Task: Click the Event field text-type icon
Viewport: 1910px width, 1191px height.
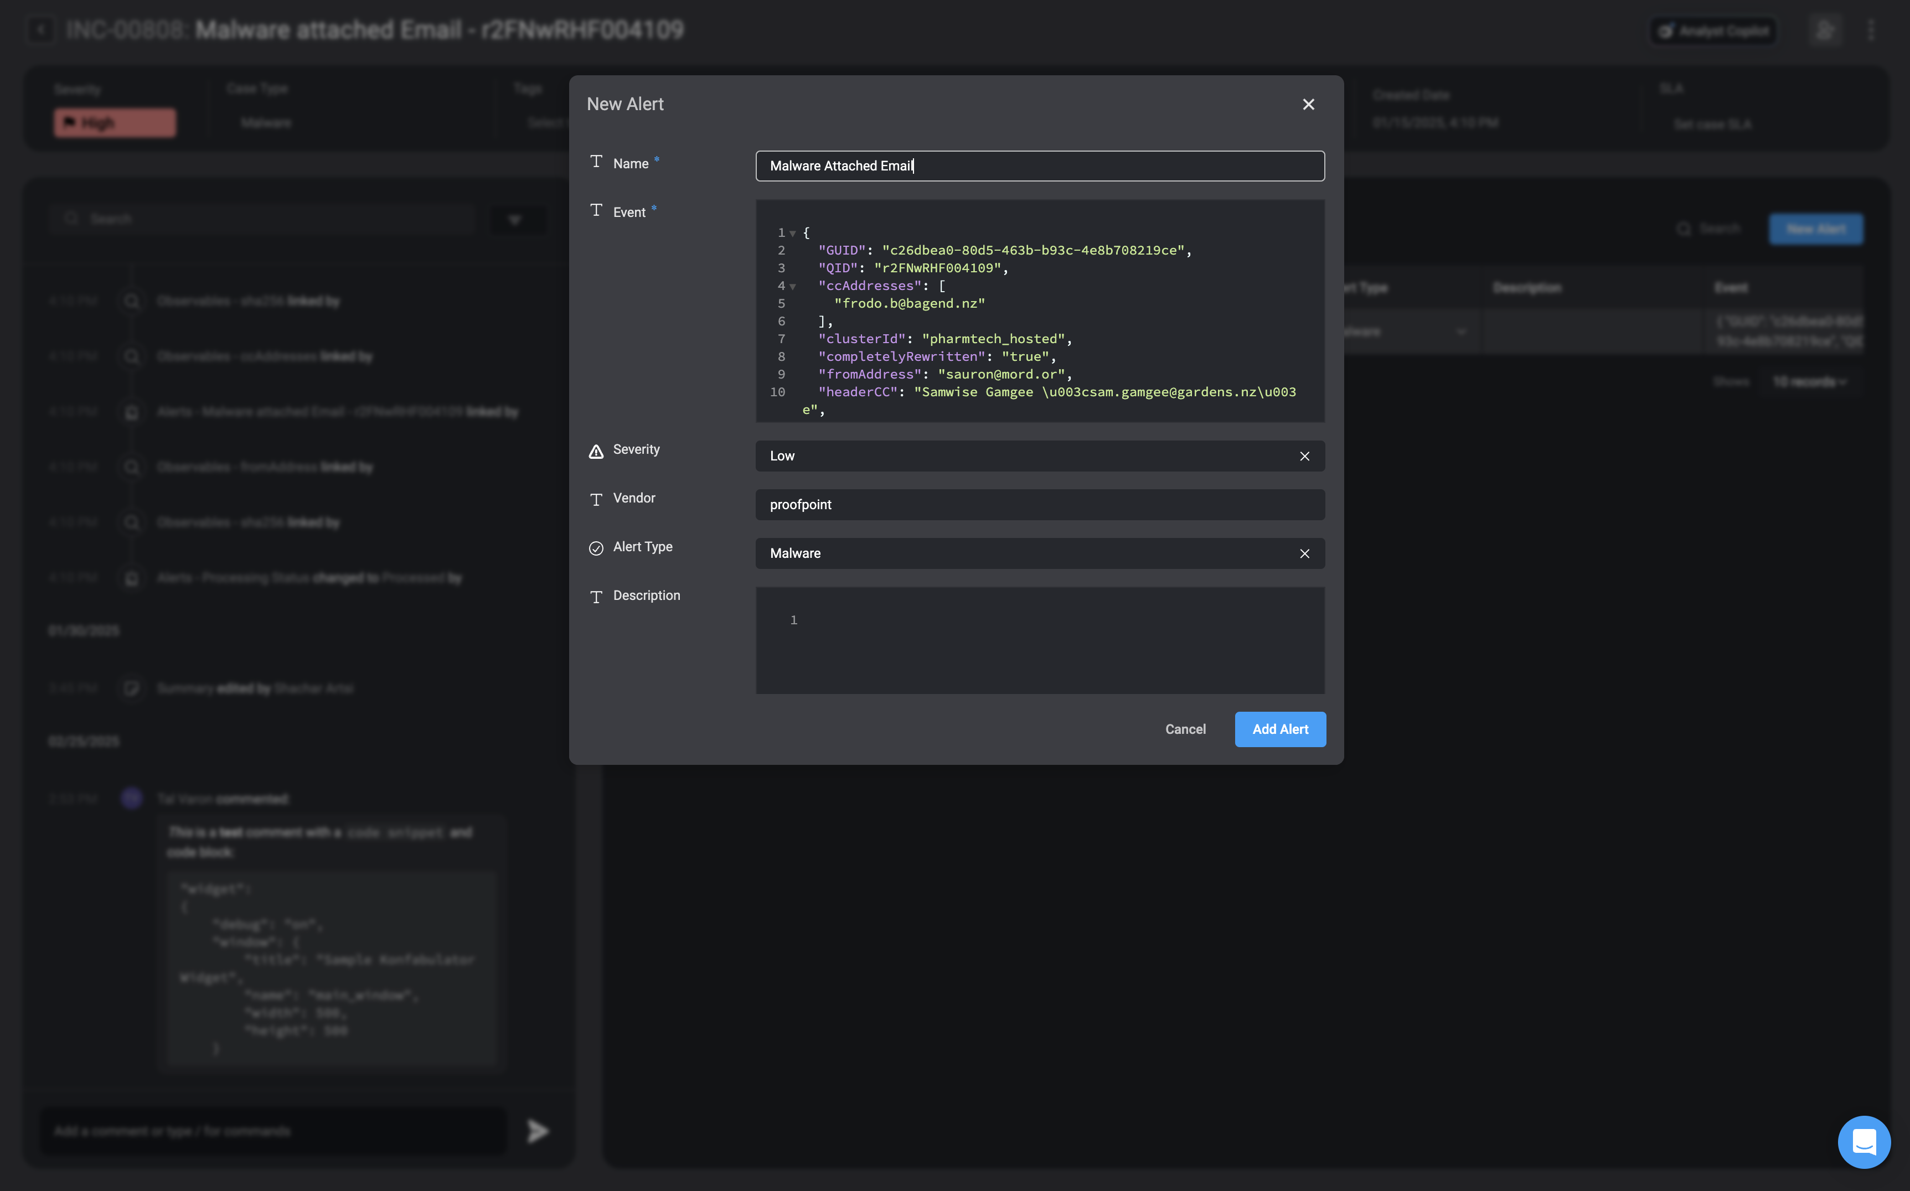Action: click(x=596, y=210)
